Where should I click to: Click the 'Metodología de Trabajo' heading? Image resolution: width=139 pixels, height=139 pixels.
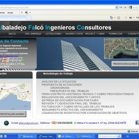pos(58,74)
